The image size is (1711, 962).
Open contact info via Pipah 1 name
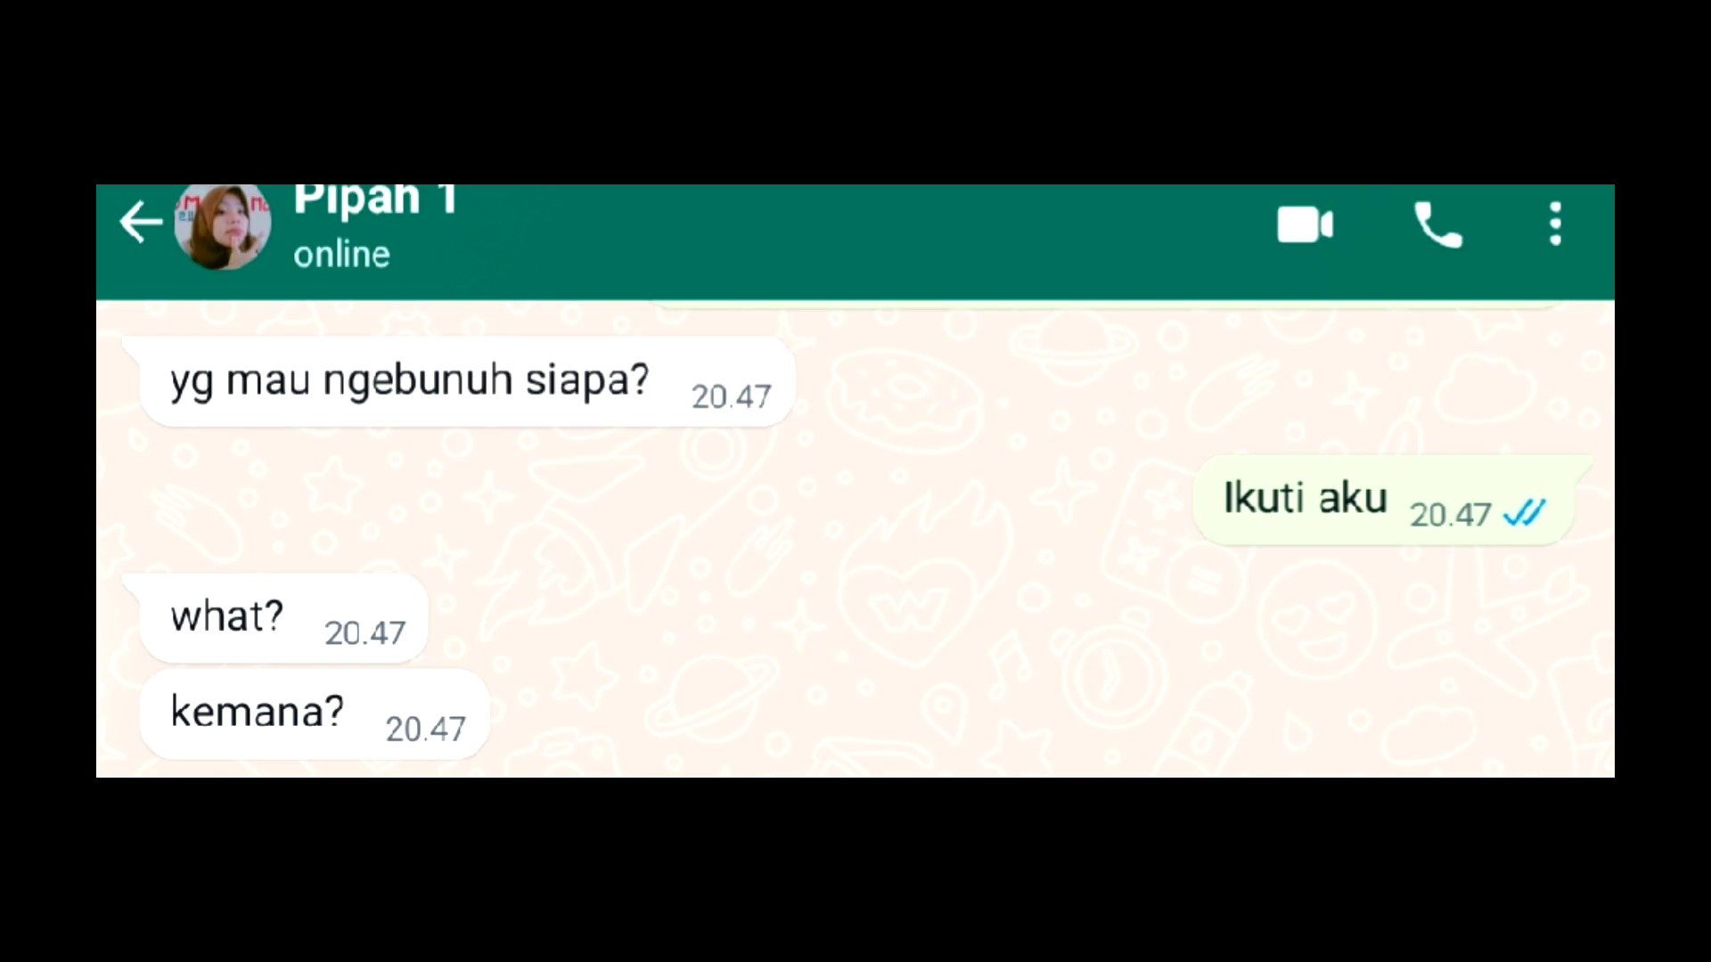tap(375, 200)
